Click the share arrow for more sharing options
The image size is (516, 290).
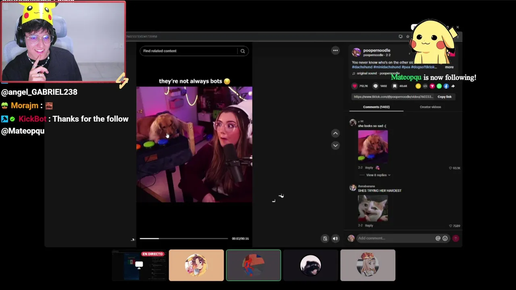(453, 86)
